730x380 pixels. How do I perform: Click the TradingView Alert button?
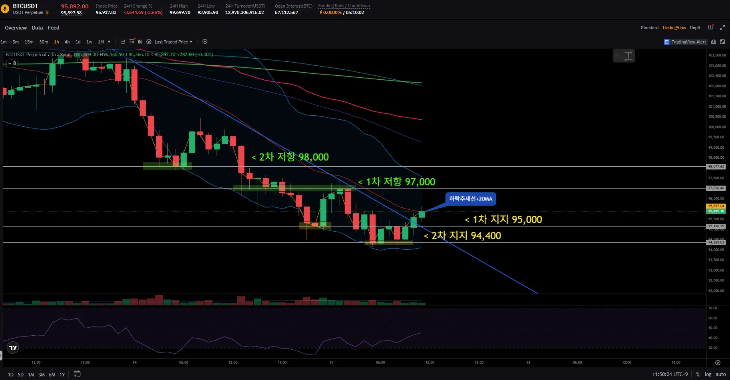coord(685,42)
